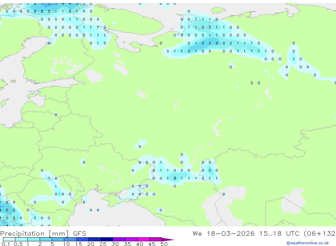Click the '25' legend scale label
The image size is (336, 246).
click(103, 244)
